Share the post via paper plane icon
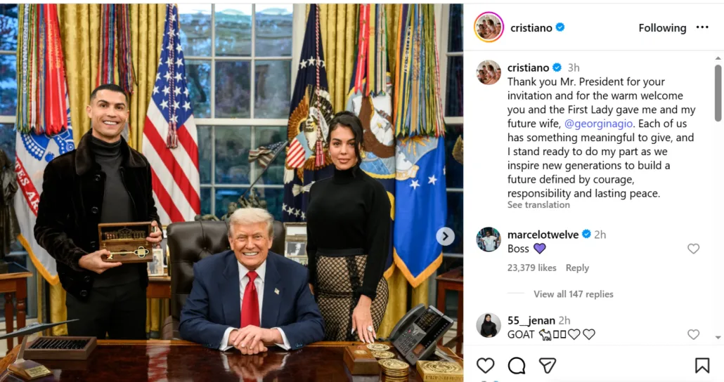The width and height of the screenshot is (724, 382). (547, 365)
